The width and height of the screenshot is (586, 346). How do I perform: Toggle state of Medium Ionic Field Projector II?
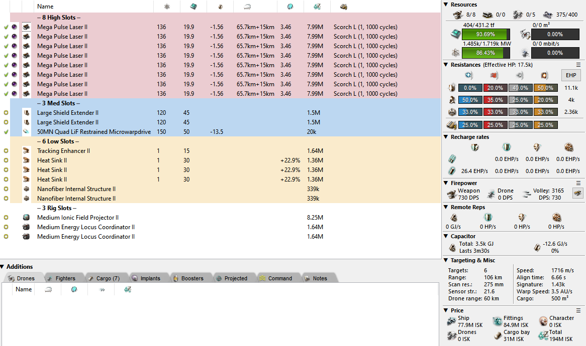pyautogui.click(x=6, y=218)
